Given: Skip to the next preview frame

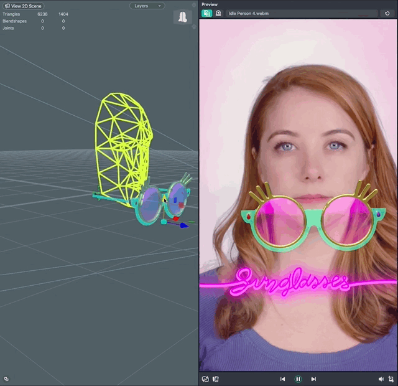Looking at the screenshot, I should point(313,379).
